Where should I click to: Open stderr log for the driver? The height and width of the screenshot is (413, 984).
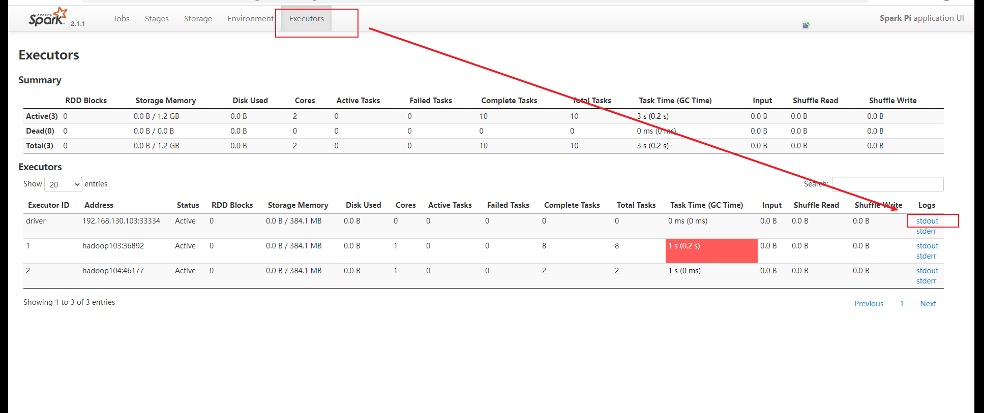tap(926, 231)
